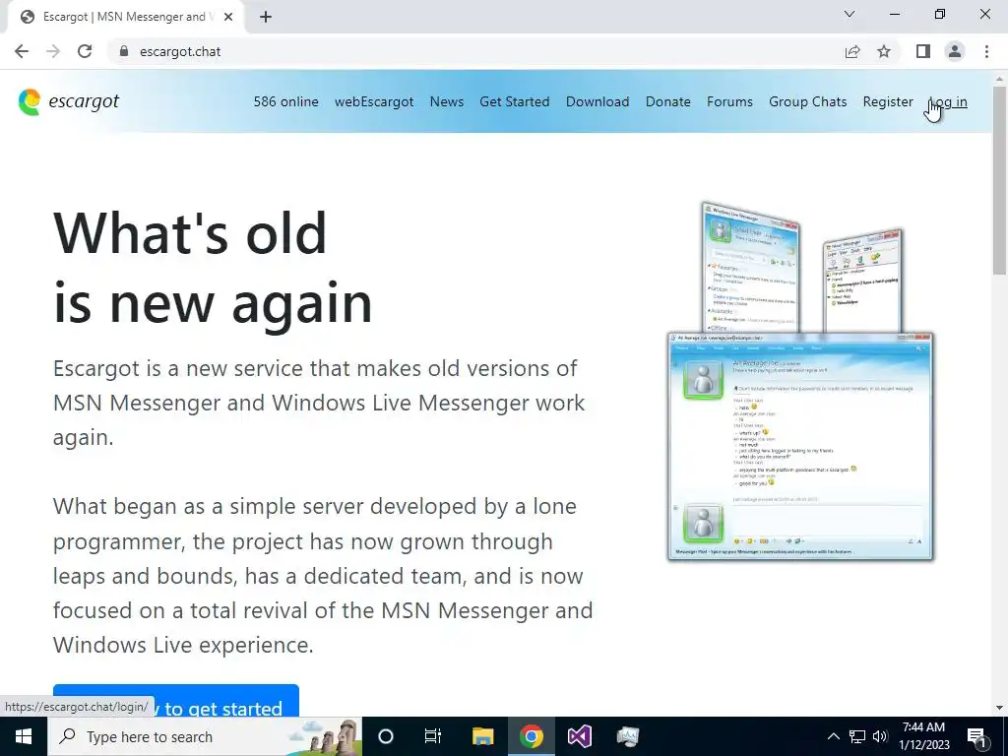Close the Escargot browser tab
Viewport: 1008px width, 756px height.
click(228, 17)
